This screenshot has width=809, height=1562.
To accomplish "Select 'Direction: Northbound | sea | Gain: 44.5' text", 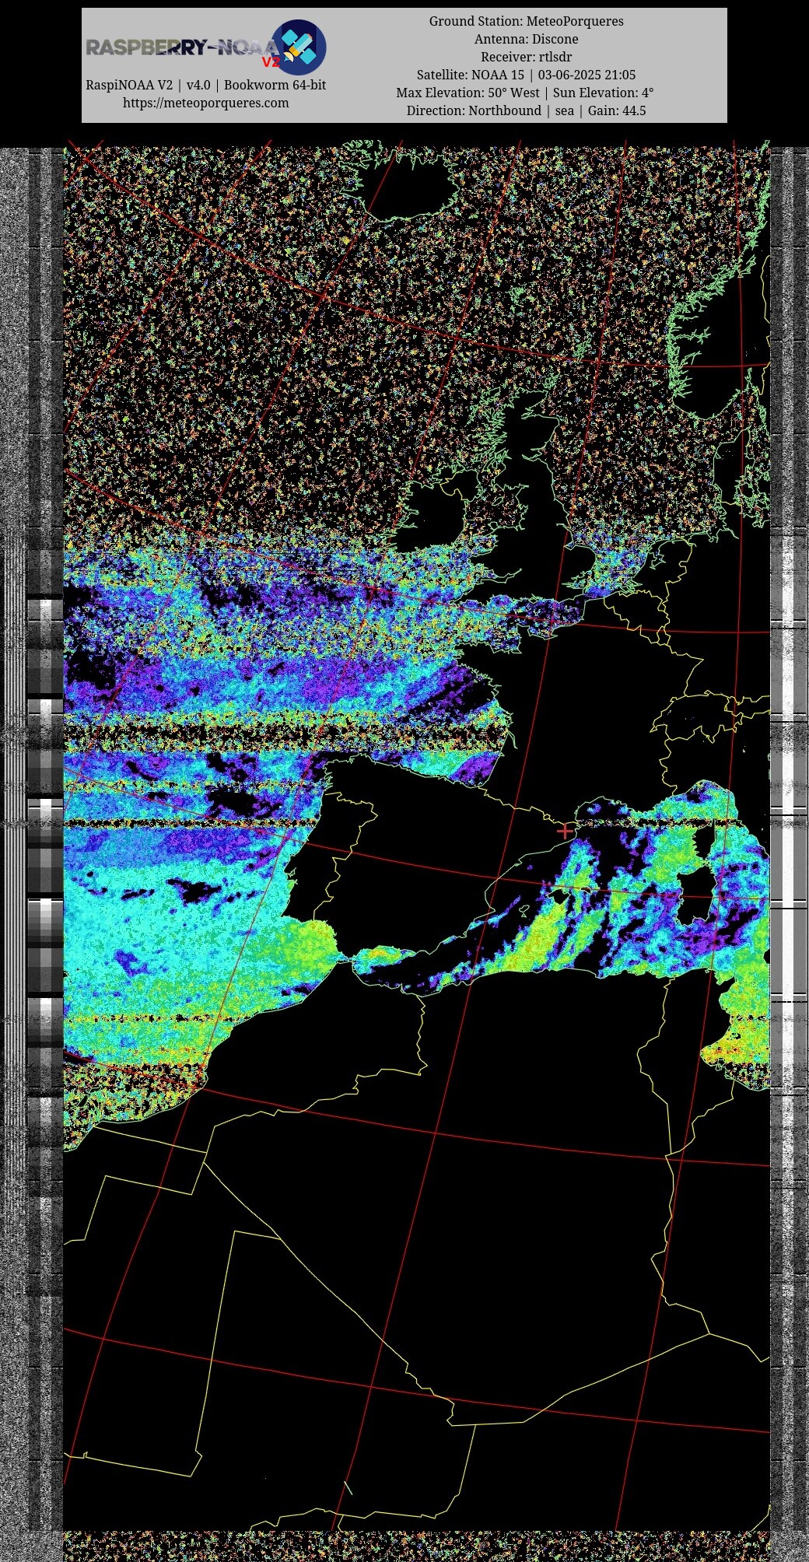I will click(527, 110).
